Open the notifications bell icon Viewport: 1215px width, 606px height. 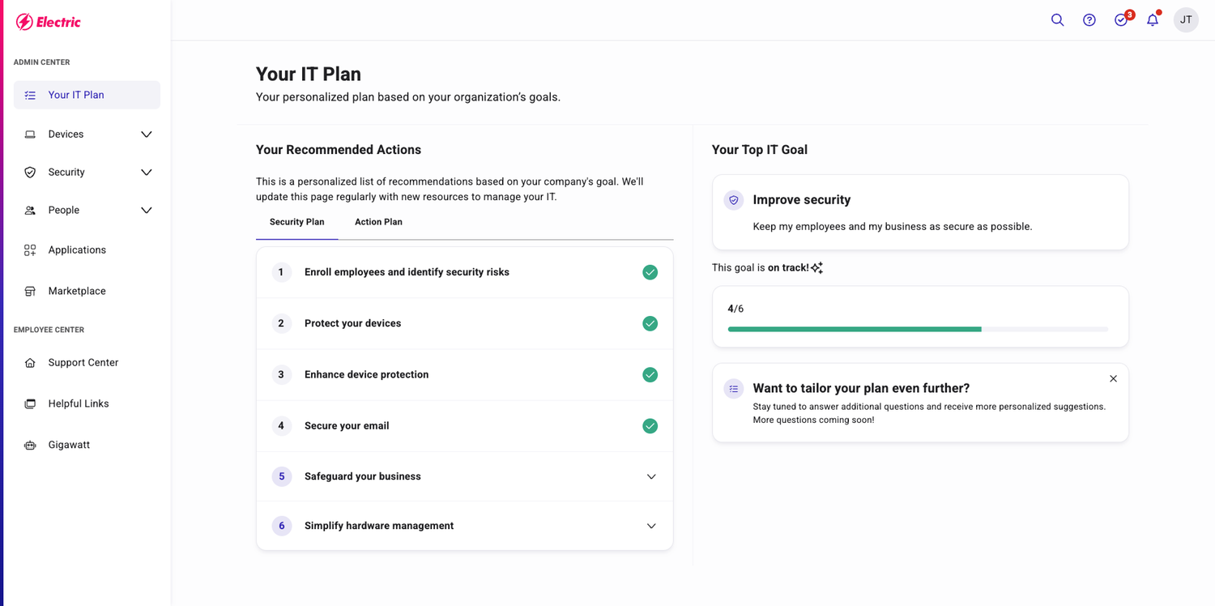pos(1153,19)
